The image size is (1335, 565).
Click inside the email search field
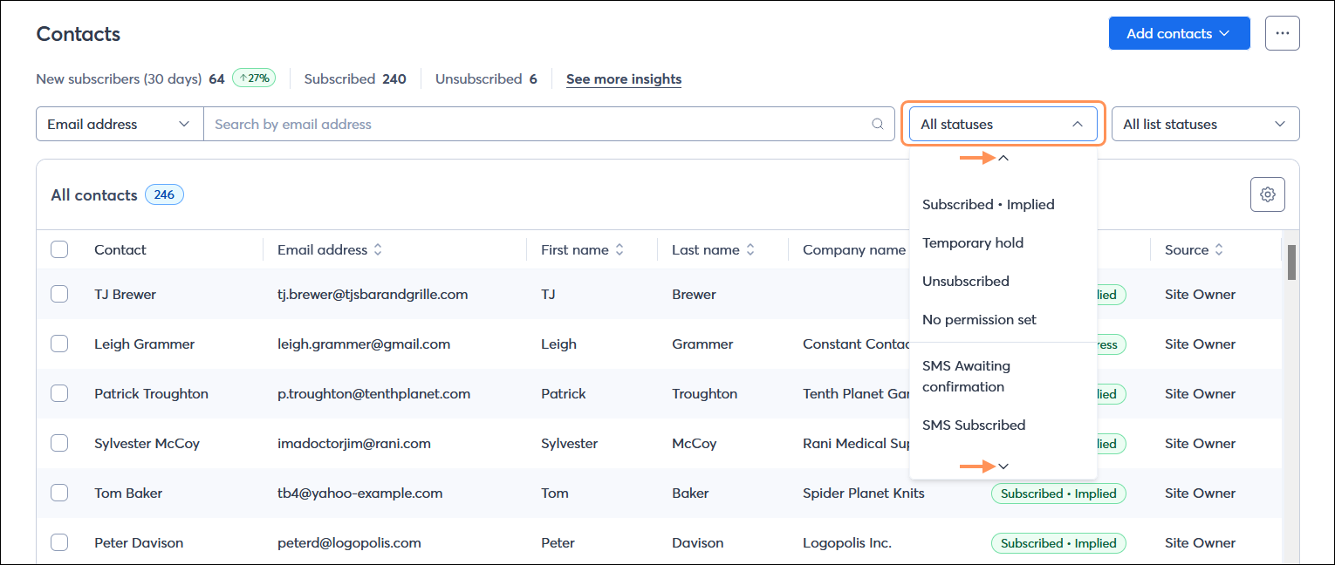[524, 124]
